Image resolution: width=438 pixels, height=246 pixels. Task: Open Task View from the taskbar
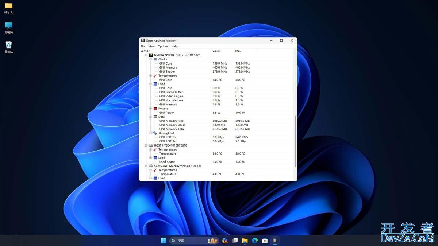(x=235, y=241)
